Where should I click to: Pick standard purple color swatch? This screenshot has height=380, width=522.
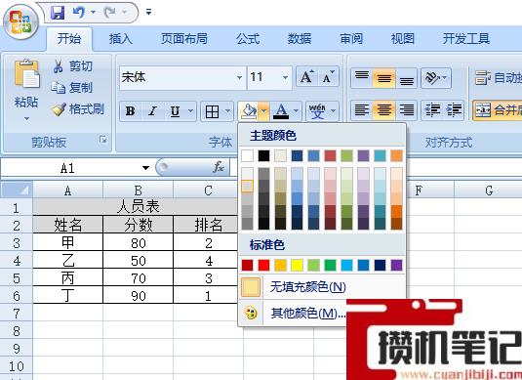pyautogui.click(x=396, y=266)
